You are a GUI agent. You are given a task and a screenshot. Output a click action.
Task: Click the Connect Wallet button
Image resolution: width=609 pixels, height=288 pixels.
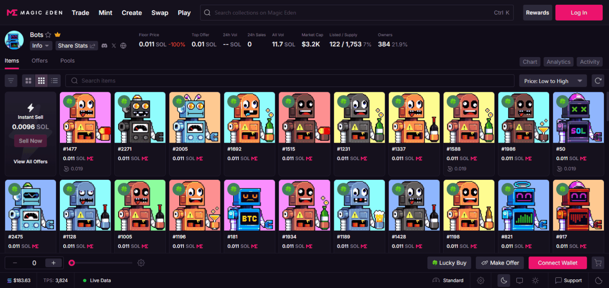(557, 263)
